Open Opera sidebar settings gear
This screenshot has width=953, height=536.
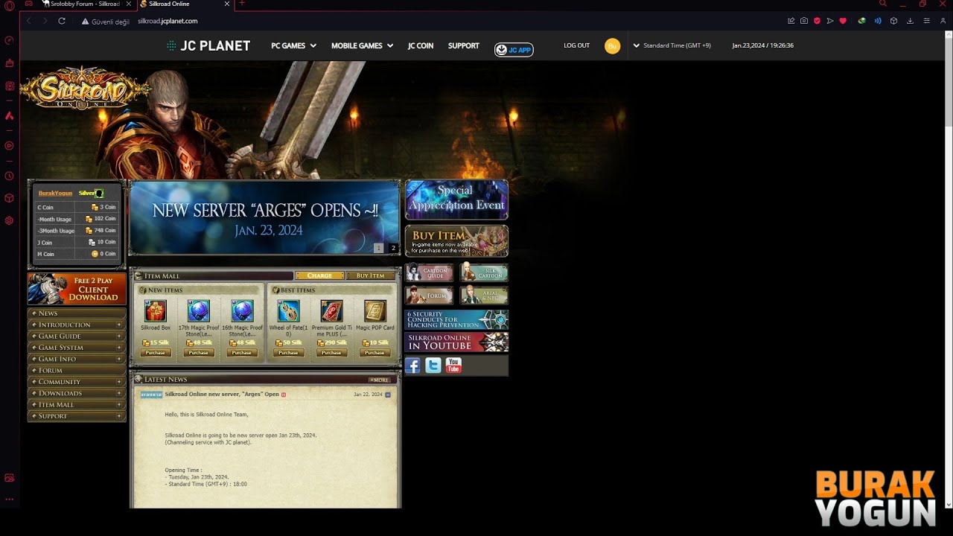(9, 220)
